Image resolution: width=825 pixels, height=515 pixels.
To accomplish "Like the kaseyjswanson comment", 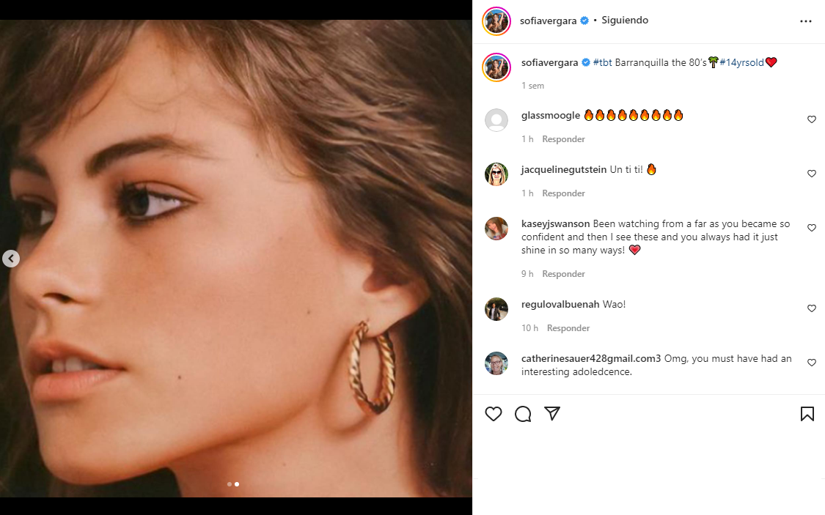I will 811,228.
